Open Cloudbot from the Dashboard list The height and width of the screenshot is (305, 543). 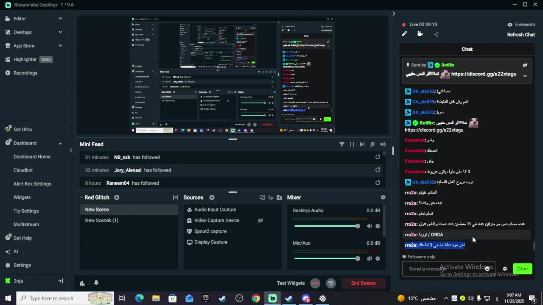click(x=23, y=170)
